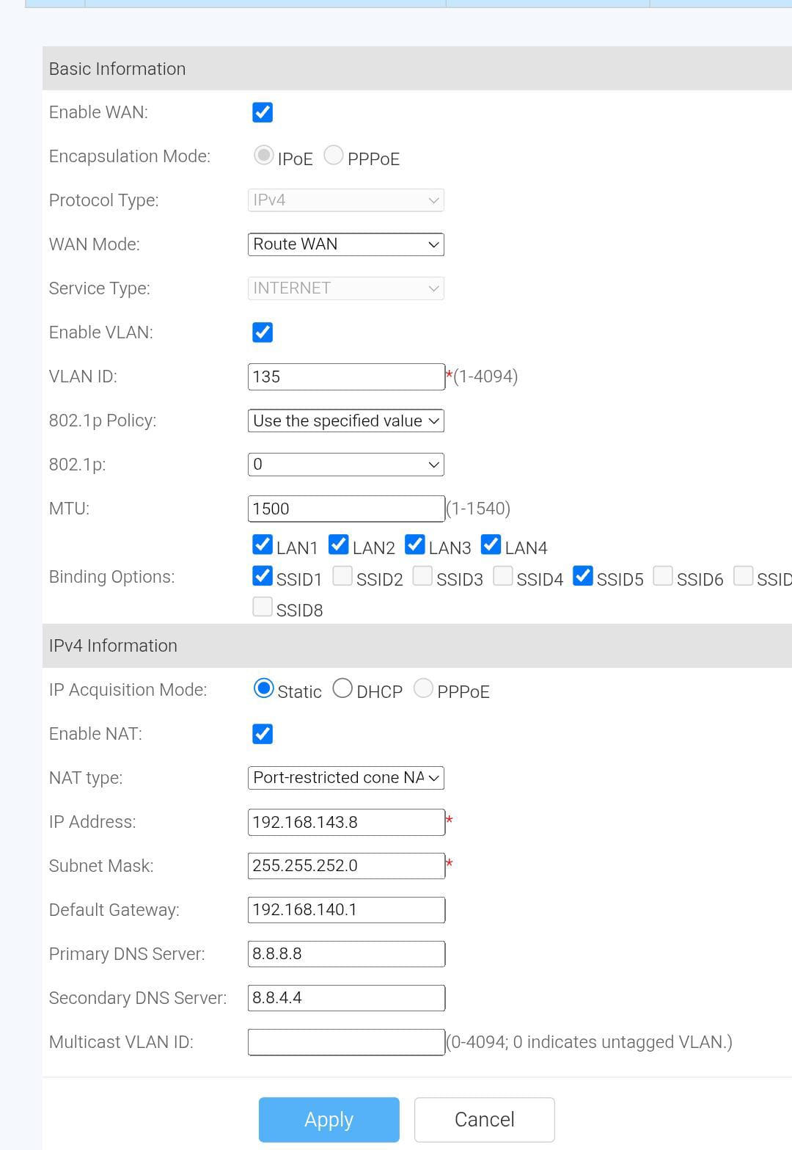This screenshot has width=792, height=1150.
Task: Select DHCP IP acquisition mode
Action: click(342, 688)
